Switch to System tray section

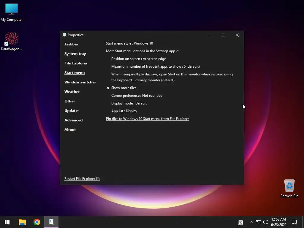pos(75,54)
